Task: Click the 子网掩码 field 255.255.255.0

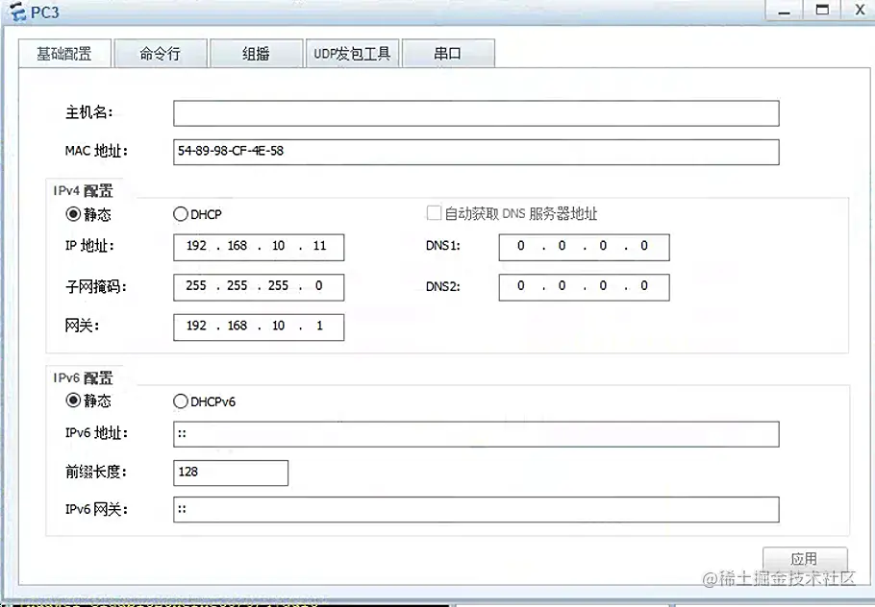Action: (x=259, y=287)
